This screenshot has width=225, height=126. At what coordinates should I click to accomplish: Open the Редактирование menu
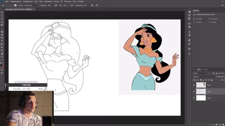click(16, 1)
